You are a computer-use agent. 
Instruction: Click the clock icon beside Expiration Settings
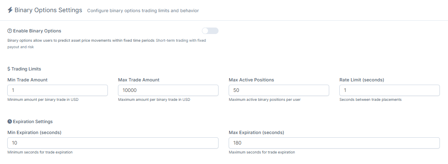10,121
